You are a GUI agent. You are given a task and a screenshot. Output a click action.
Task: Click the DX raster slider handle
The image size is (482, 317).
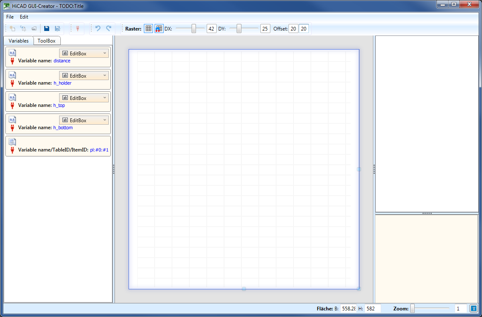[193, 28]
